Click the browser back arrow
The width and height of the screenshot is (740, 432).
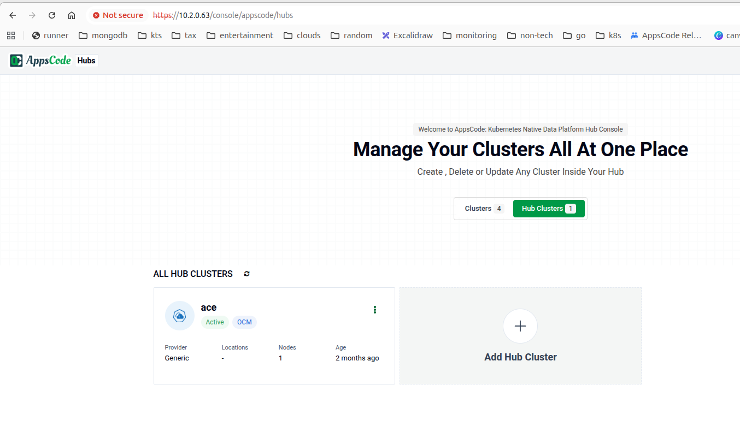point(13,15)
